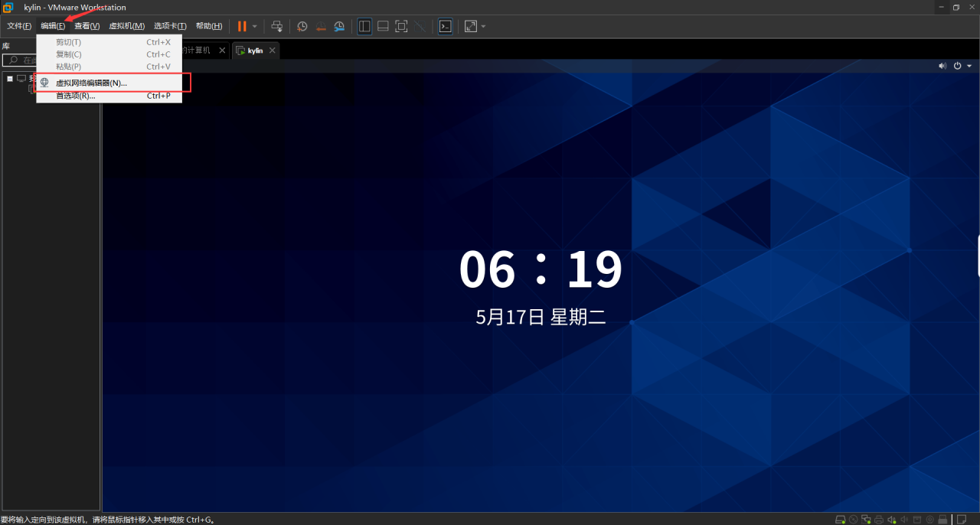The height and width of the screenshot is (525, 980).
Task: Open the hard disk status icon
Action: (840, 518)
